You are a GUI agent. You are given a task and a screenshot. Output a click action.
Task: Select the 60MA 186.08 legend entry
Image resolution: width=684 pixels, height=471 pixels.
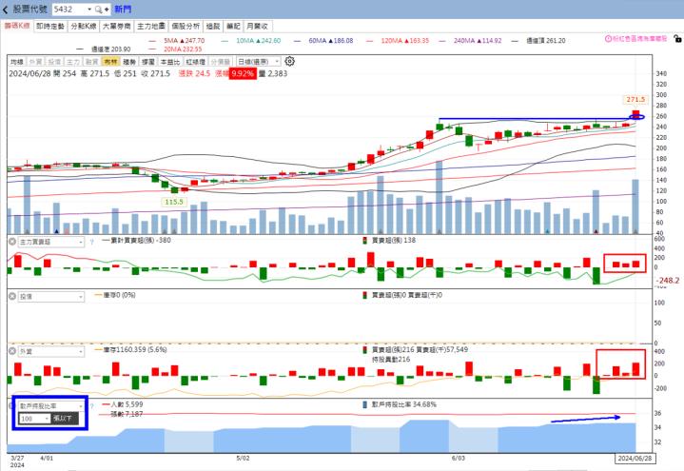[x=323, y=41]
